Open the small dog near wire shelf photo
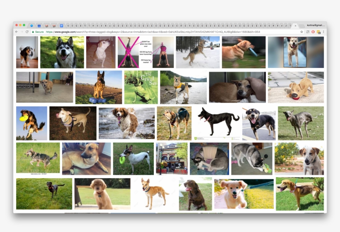Screen dimensions: 340x232 coord(45,87)
